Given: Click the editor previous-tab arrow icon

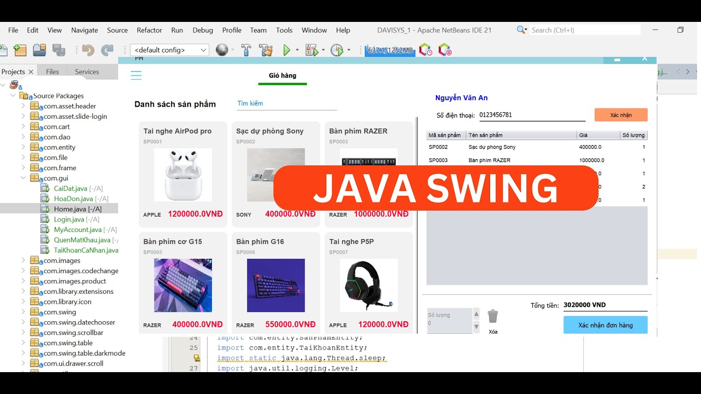Looking at the screenshot, I should (x=679, y=71).
